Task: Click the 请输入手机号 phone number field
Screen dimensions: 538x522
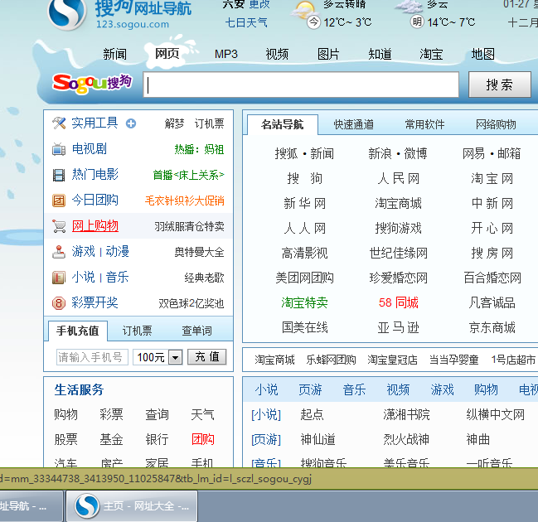Action: click(x=92, y=357)
